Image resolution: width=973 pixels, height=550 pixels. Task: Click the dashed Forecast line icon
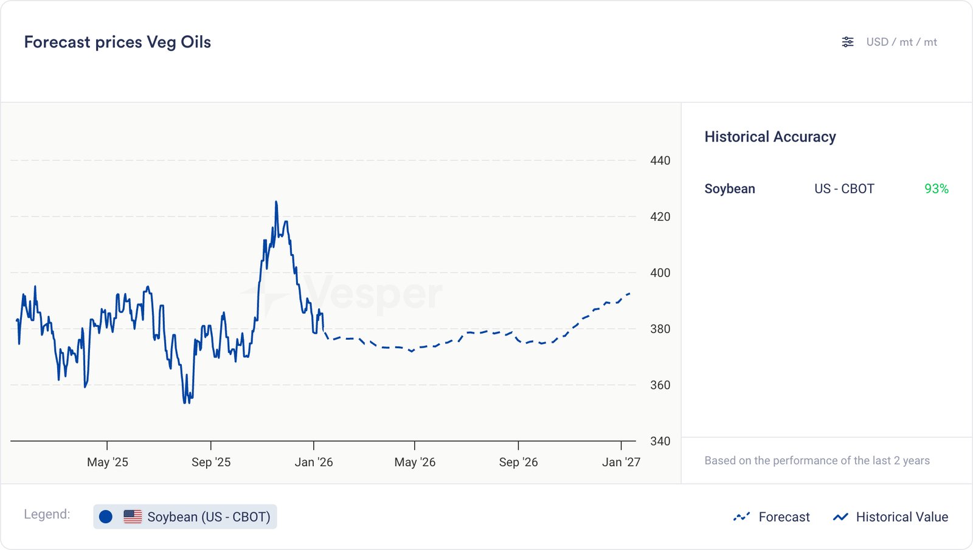click(741, 517)
